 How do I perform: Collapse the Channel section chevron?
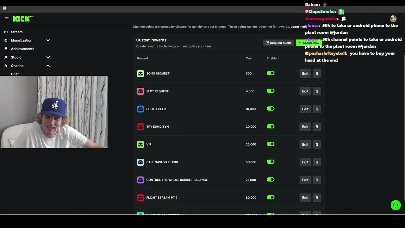pyautogui.click(x=48, y=66)
